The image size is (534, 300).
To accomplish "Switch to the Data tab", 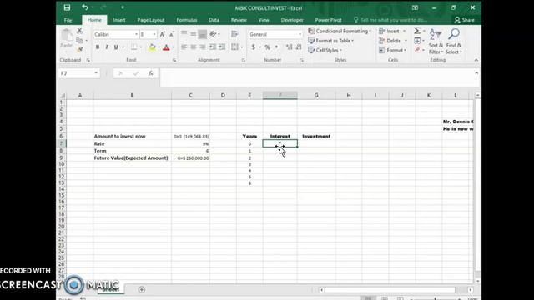I will [x=214, y=20].
